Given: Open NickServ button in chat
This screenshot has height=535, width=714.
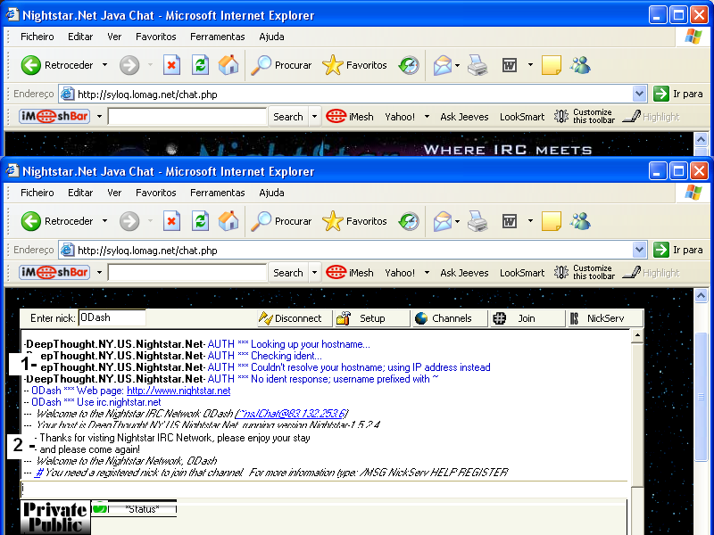Looking at the screenshot, I should [x=605, y=318].
